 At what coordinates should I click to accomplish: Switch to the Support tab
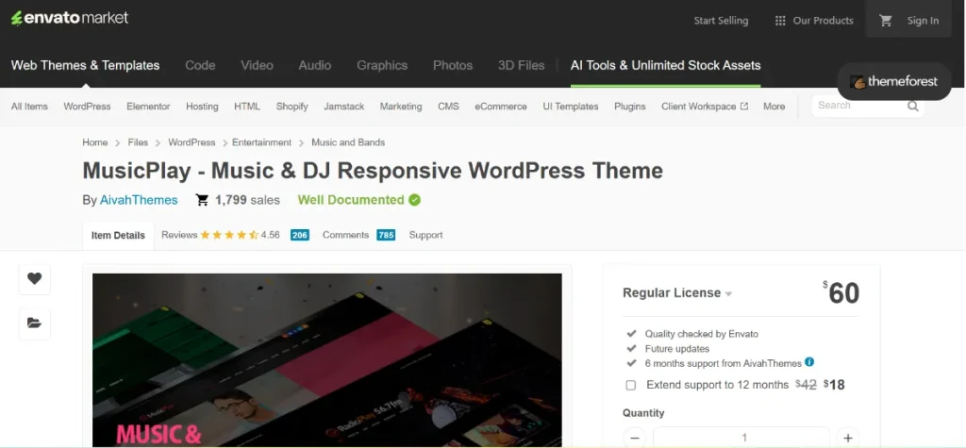425,235
